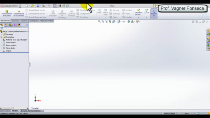The height and width of the screenshot is (118, 210).
Task: Click Section view icon
Action: click(x=110, y=22)
